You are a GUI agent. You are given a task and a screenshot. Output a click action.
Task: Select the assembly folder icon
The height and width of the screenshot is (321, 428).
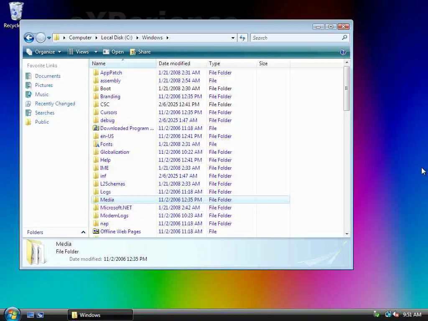point(96,81)
